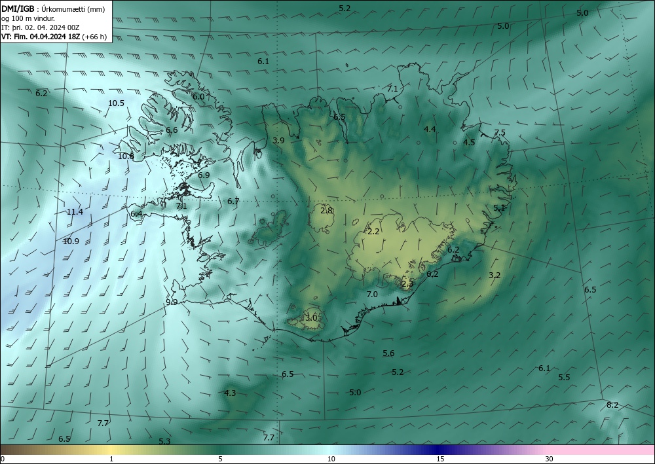The height and width of the screenshot is (464, 655).
Task: Pick the 10.8 value on the coast
Action: (126, 156)
